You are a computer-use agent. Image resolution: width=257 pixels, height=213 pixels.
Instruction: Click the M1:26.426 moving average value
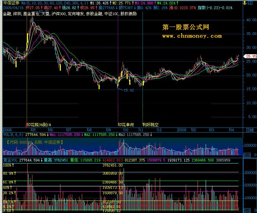coord(101,3)
